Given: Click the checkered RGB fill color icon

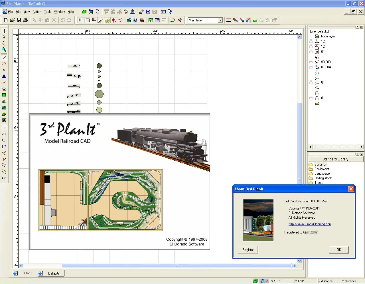Looking at the screenshot, I should [x=248, y=20].
